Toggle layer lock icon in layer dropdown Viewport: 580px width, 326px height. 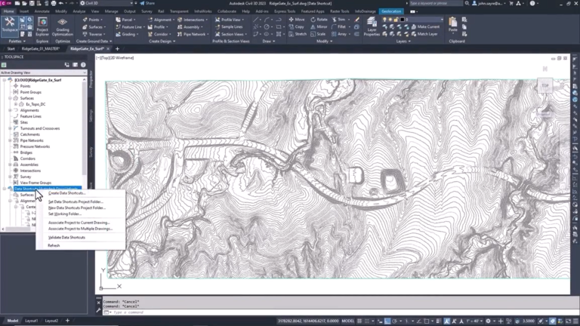tap(396, 19)
